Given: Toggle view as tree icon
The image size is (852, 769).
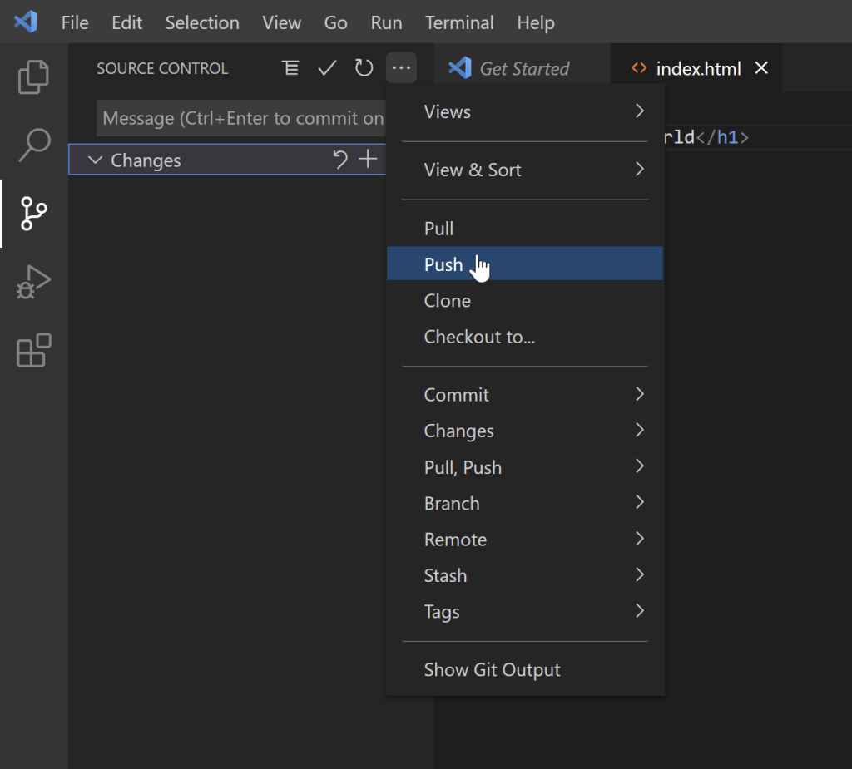Looking at the screenshot, I should (x=290, y=68).
